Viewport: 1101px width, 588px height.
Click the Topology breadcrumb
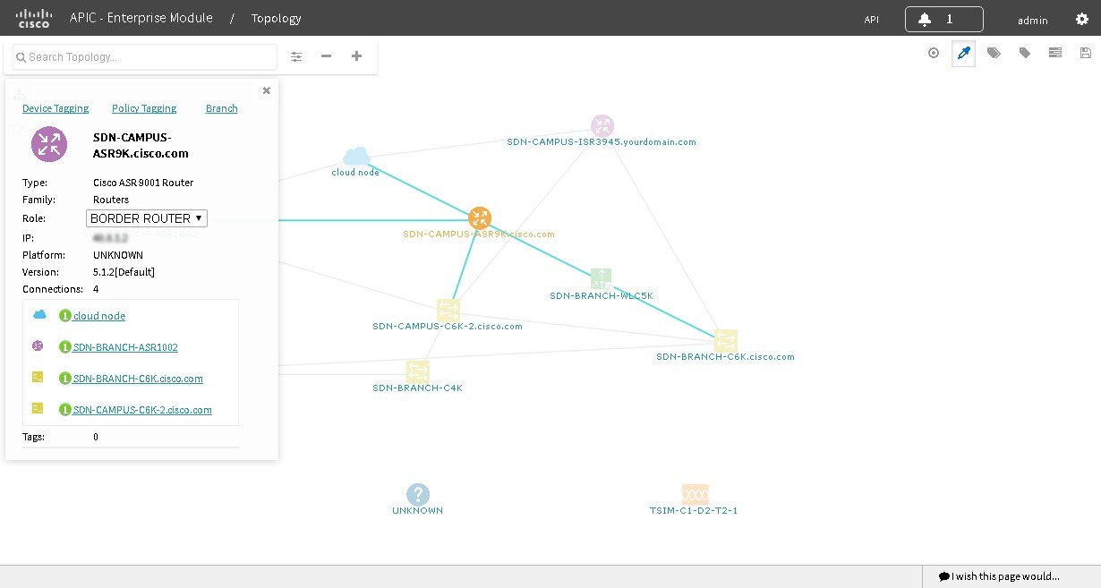tap(276, 18)
